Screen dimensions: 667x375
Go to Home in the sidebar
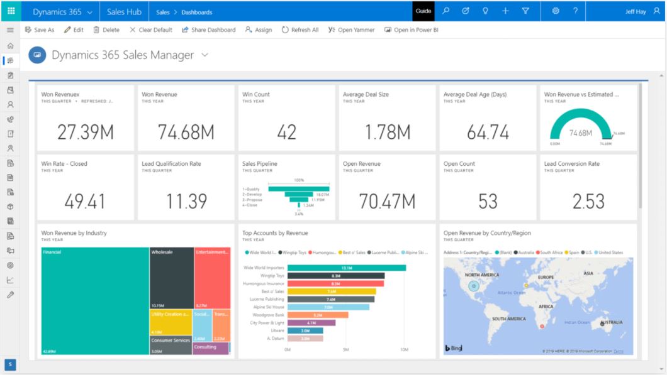point(10,45)
